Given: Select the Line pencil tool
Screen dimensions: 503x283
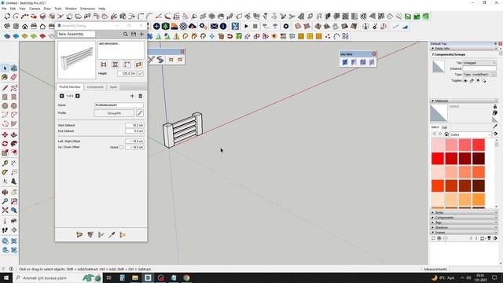Looking at the screenshot, I should (x=5, y=88).
